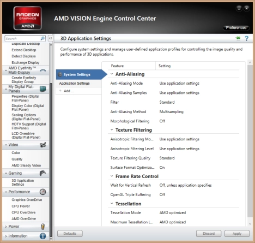Click the Apply button
The height and width of the screenshot is (243, 255).
237,234
